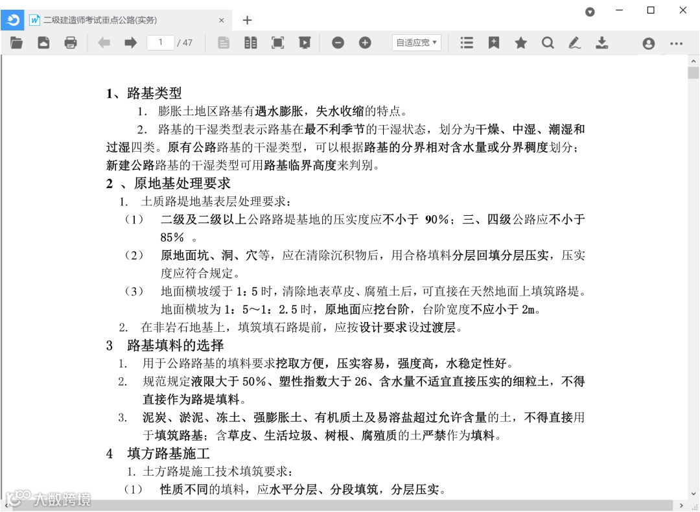Open search with magnifier icon

click(548, 43)
